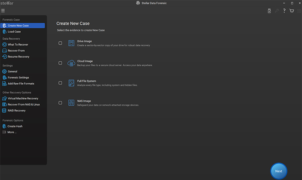Click the Load Case sidebar icon
Viewport: 302px width, 180px height.
pos(4,31)
